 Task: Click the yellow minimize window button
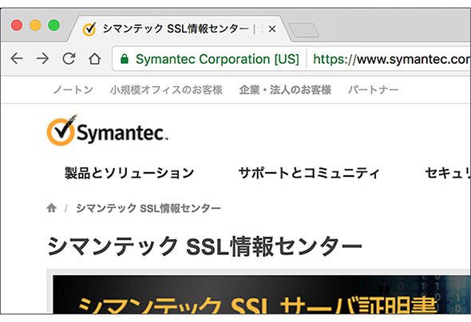[x=35, y=26]
